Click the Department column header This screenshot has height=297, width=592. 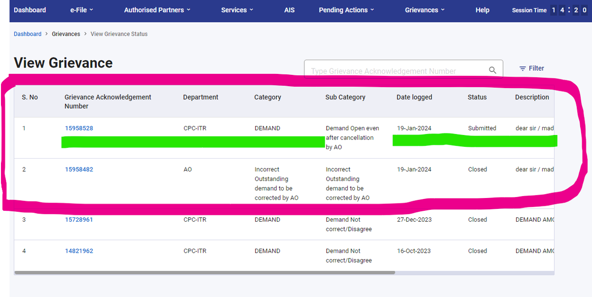[201, 97]
